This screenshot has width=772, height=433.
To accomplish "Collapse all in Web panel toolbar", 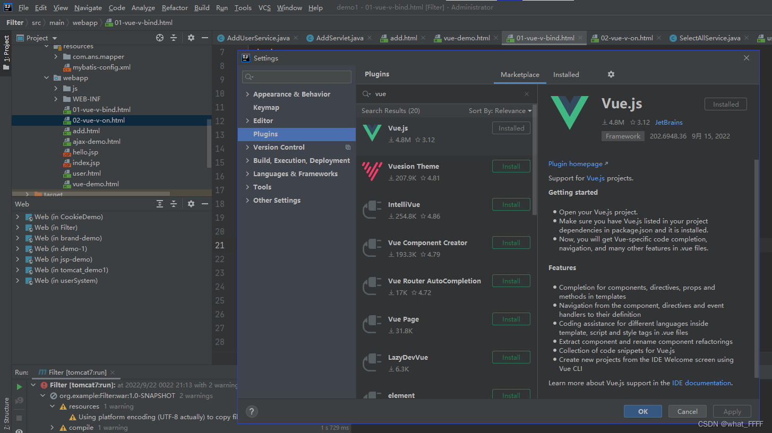I will tap(174, 204).
